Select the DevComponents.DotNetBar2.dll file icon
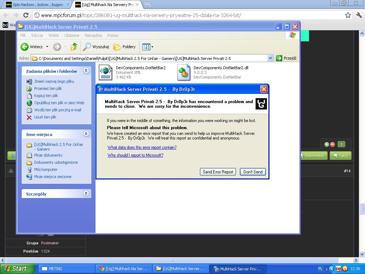This screenshot has width=365, height=274. tap(184, 72)
